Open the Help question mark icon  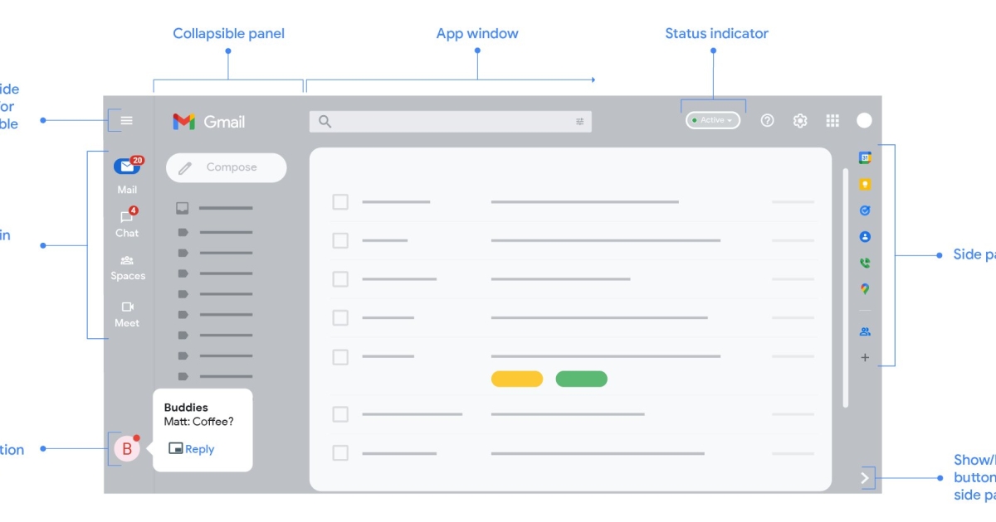coord(768,121)
